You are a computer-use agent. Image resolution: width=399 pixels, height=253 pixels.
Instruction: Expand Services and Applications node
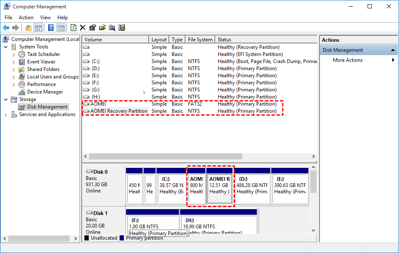coord(6,114)
